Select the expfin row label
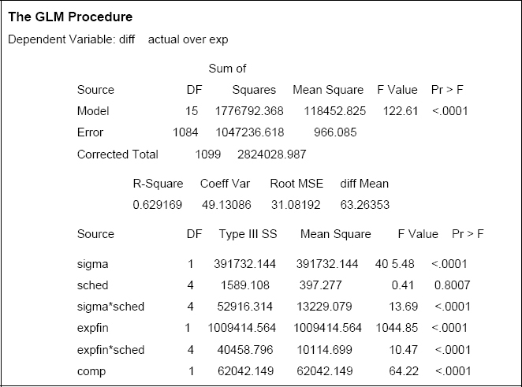Screen dimensions: 522x387 point(93,328)
